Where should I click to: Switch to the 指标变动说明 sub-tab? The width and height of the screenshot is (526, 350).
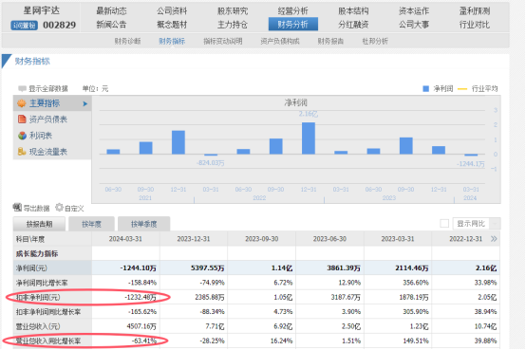click(x=223, y=41)
